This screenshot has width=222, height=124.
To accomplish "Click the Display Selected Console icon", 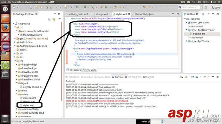I will [197, 77].
